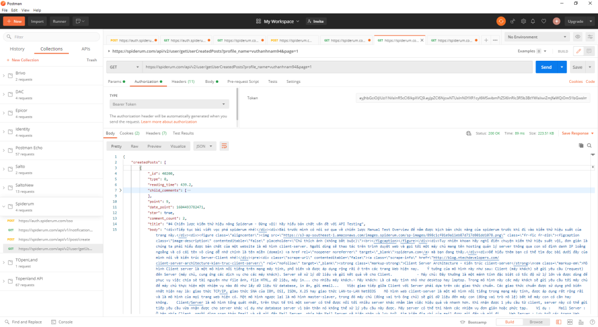Send the request
This screenshot has height=327, width=598.
click(546, 67)
